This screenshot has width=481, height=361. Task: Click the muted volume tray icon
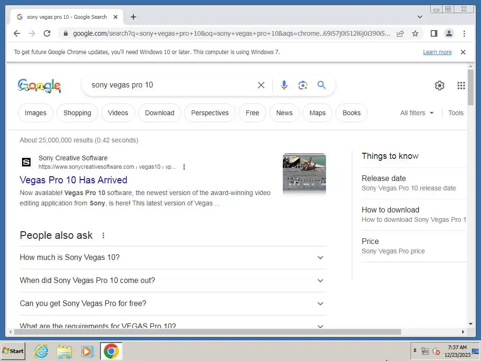tap(436, 351)
